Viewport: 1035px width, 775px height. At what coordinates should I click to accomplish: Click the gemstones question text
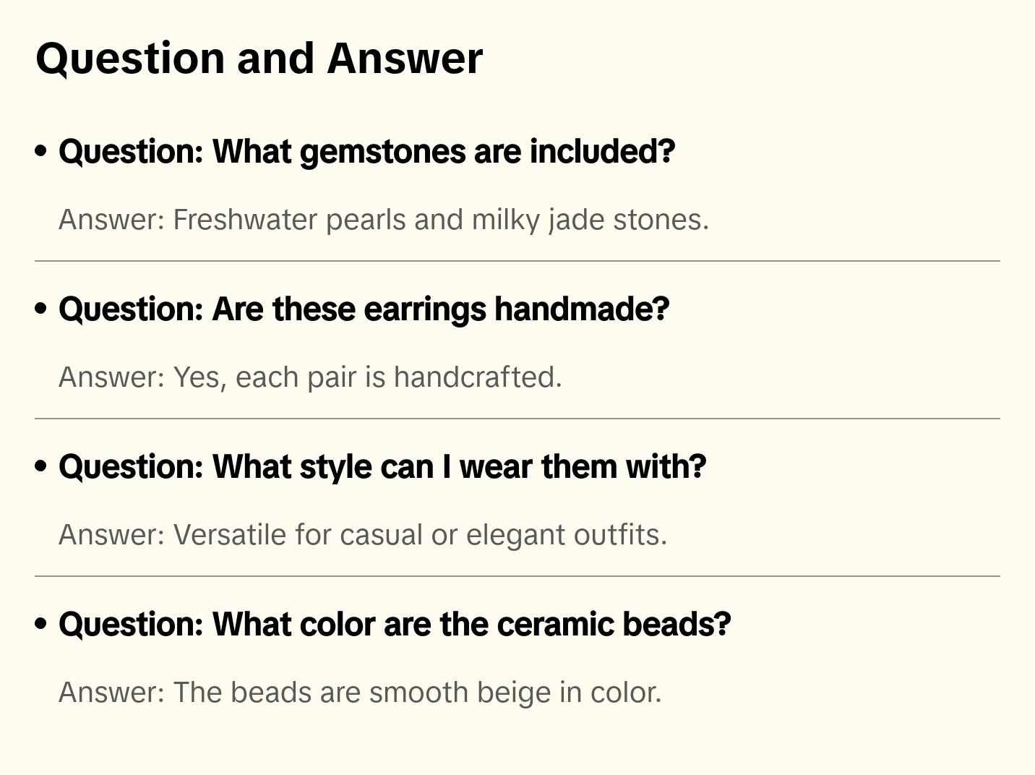366,152
